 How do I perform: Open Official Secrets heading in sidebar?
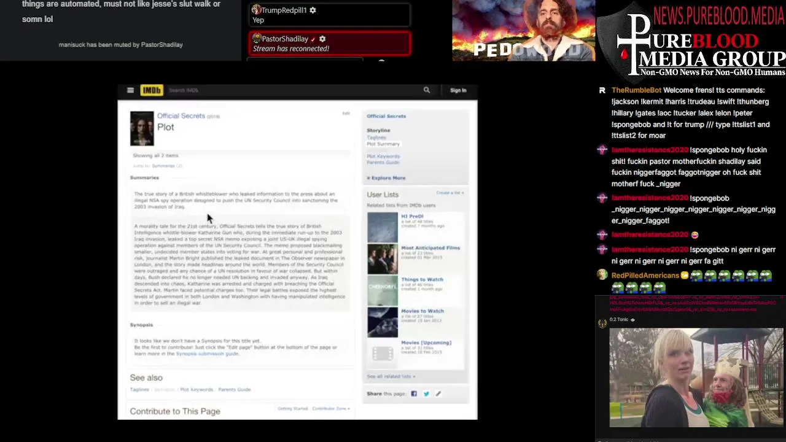pos(386,116)
